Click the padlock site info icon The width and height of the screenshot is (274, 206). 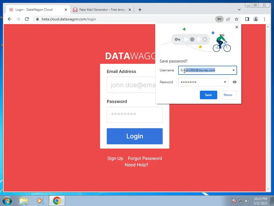click(37, 19)
